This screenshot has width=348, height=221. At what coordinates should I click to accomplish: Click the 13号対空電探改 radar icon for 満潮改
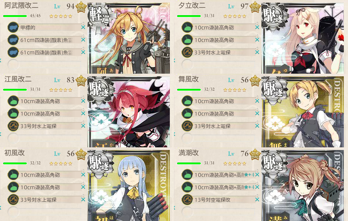tap(187, 199)
